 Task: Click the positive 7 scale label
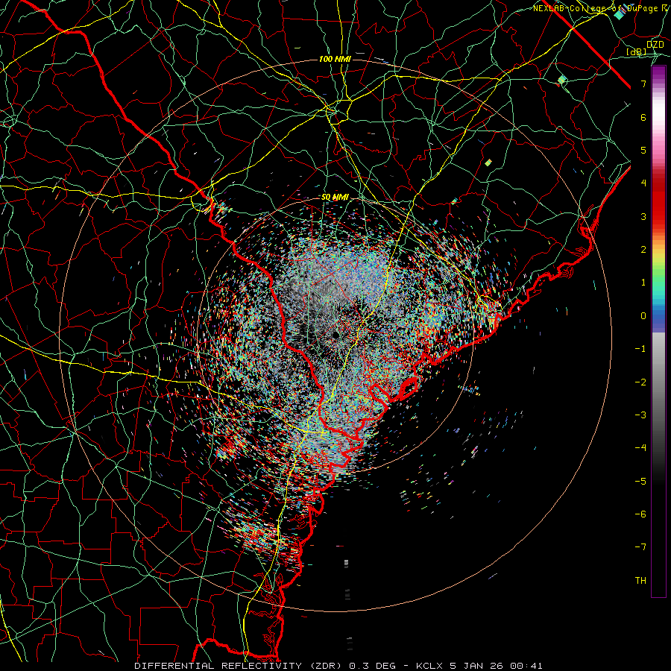click(643, 84)
